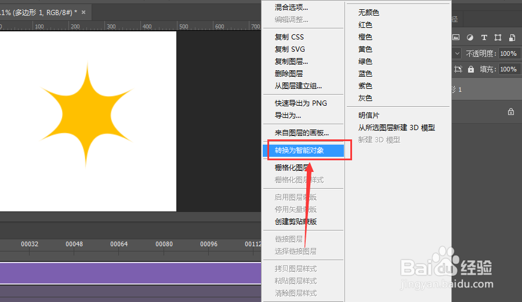522x302 pixels.
Task: Click the background layer padlock icon
Action: pyautogui.click(x=511, y=112)
